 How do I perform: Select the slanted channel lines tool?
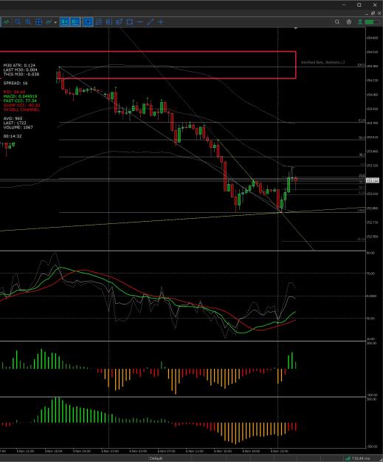coord(119,21)
